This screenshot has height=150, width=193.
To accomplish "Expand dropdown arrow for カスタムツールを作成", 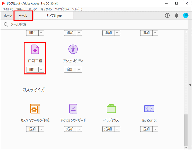I will 41,129.
